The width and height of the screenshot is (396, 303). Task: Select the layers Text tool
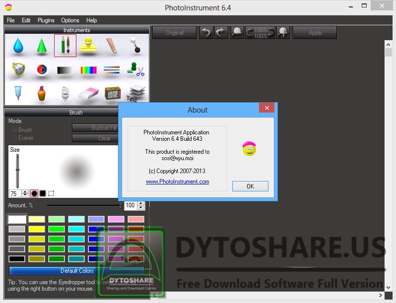point(136,93)
